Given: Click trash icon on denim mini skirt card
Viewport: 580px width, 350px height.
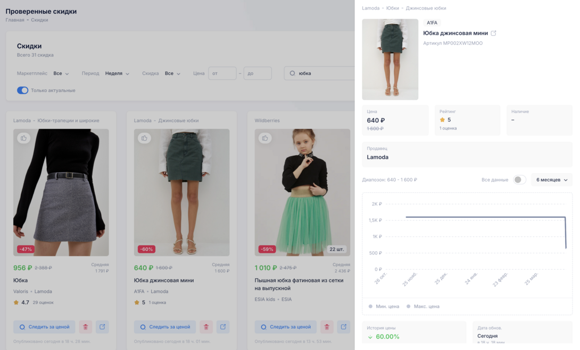Looking at the screenshot, I should 206,327.
